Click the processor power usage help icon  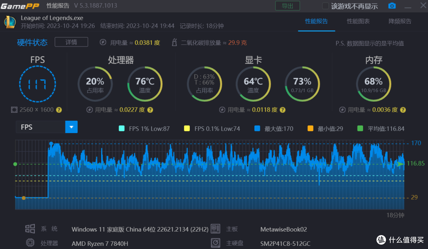click(150, 110)
